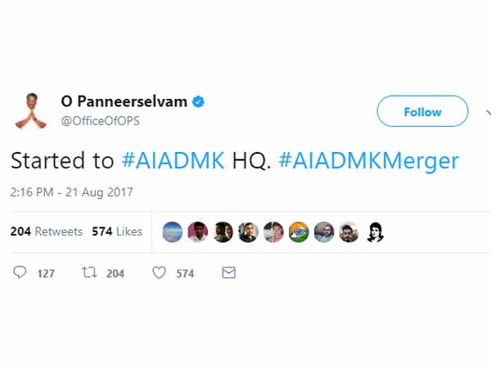Click the Indian flag liker avatar

click(x=299, y=232)
